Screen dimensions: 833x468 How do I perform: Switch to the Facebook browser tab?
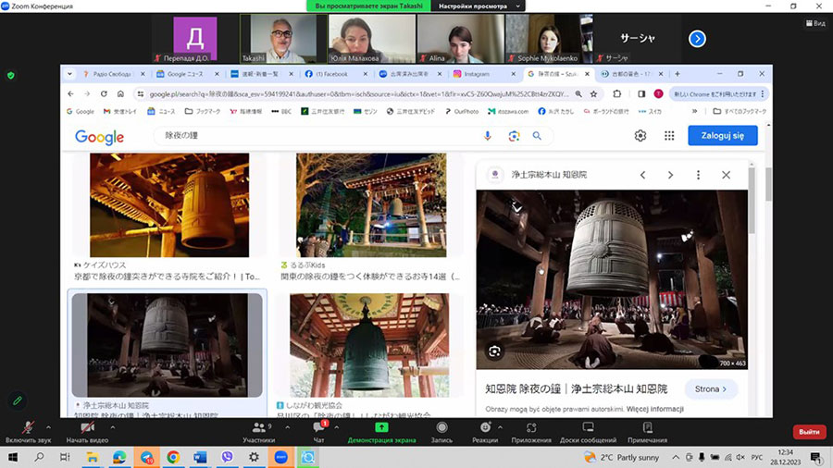pos(330,73)
